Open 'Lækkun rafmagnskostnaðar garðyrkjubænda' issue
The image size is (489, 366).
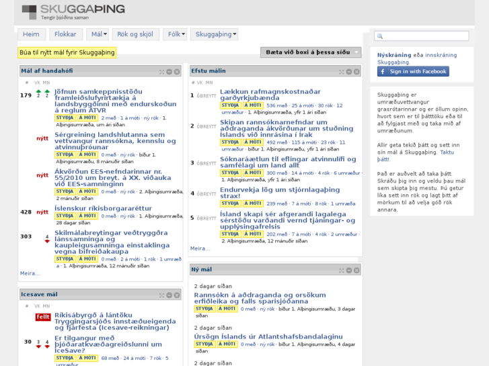click(270, 95)
